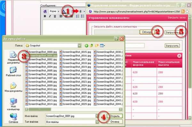Insert a numbered list
The width and height of the screenshot is (192, 127).
coord(77,16)
